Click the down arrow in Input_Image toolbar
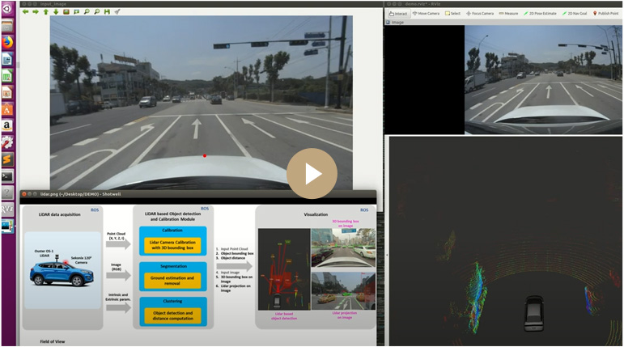The height and width of the screenshot is (347, 624). coord(56,12)
